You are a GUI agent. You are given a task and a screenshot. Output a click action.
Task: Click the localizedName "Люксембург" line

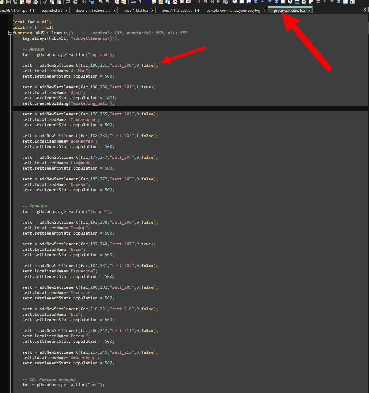pyautogui.click(x=61, y=358)
